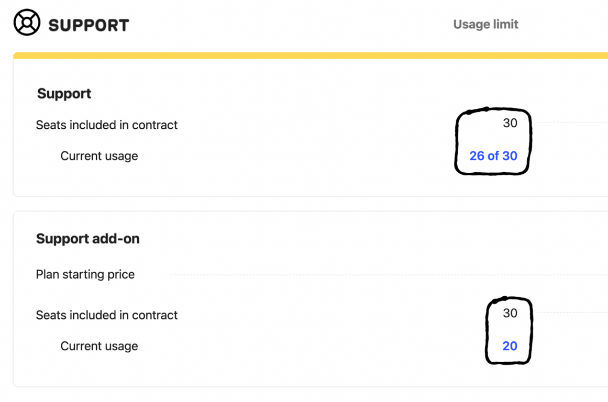Click the dotted line right of add-on's 30
Image resolution: width=608 pixels, height=402 pixels.
click(571, 312)
